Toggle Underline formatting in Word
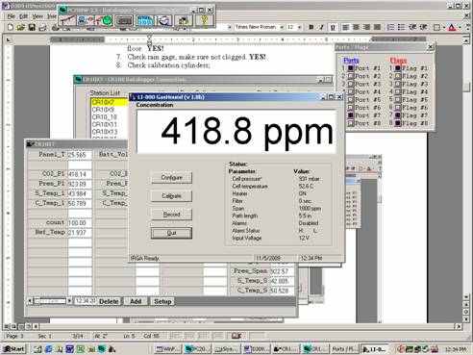Viewport: 473px width, 355px height. (x=333, y=27)
